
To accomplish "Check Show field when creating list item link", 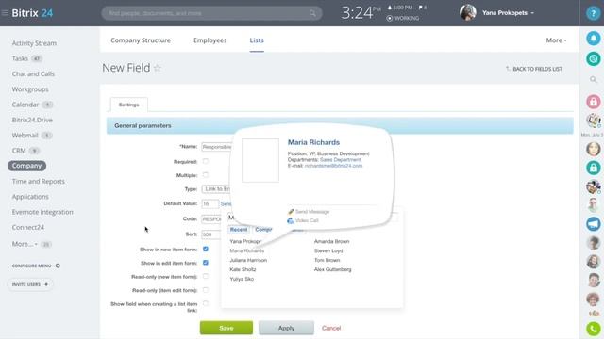I will coord(206,303).
